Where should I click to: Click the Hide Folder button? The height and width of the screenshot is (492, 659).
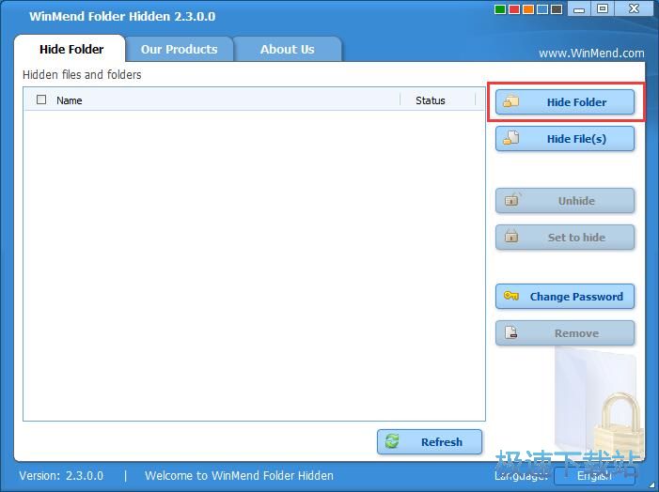(x=565, y=102)
